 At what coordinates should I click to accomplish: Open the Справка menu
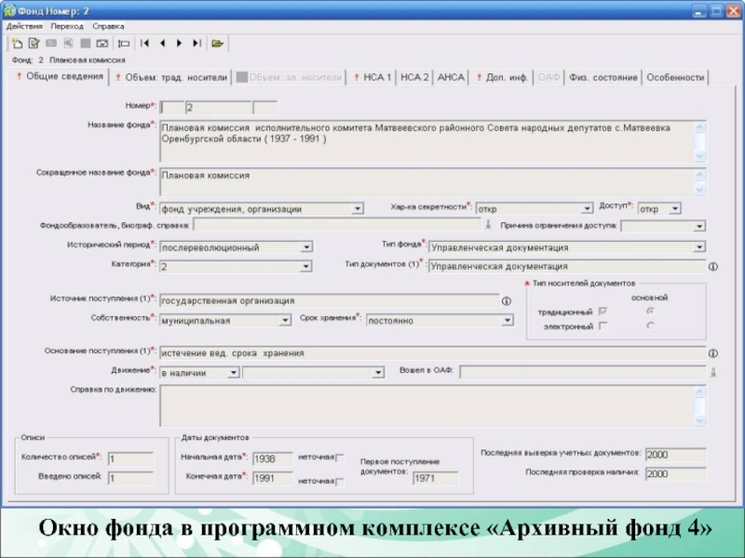tap(108, 27)
